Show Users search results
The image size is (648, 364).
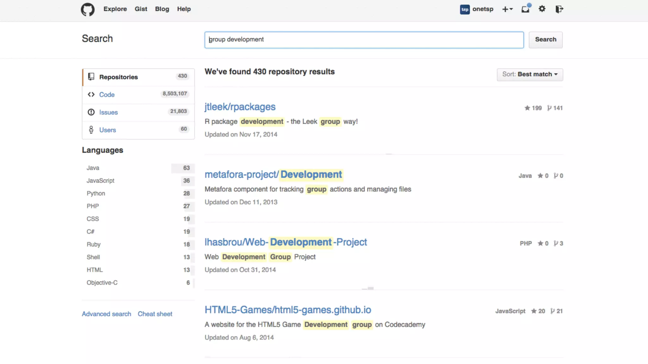tap(108, 130)
